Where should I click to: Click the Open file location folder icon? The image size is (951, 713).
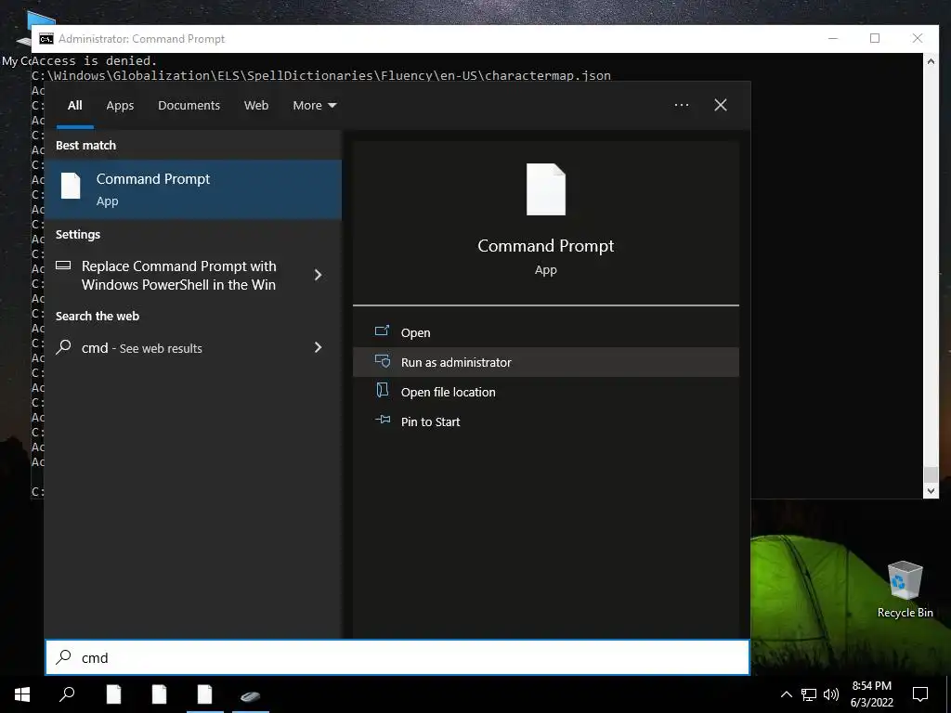coord(382,390)
